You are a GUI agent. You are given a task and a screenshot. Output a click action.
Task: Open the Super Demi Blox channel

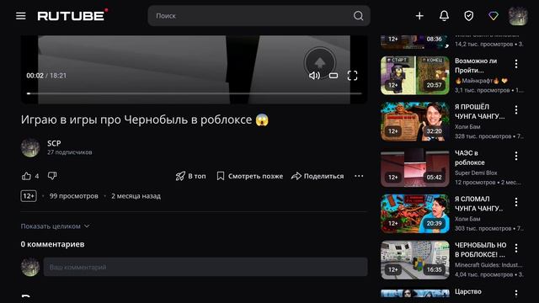tap(476, 173)
